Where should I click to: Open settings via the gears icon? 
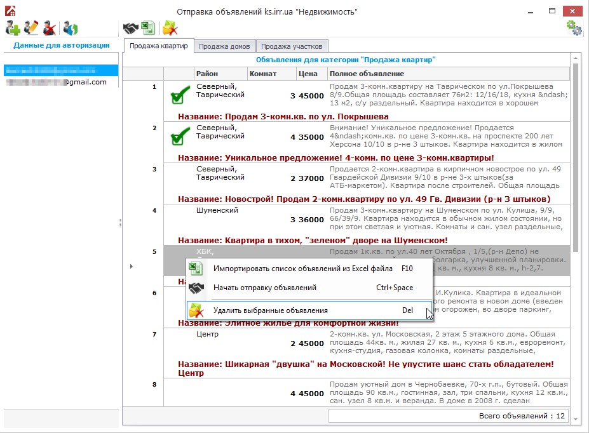pyautogui.click(x=574, y=28)
